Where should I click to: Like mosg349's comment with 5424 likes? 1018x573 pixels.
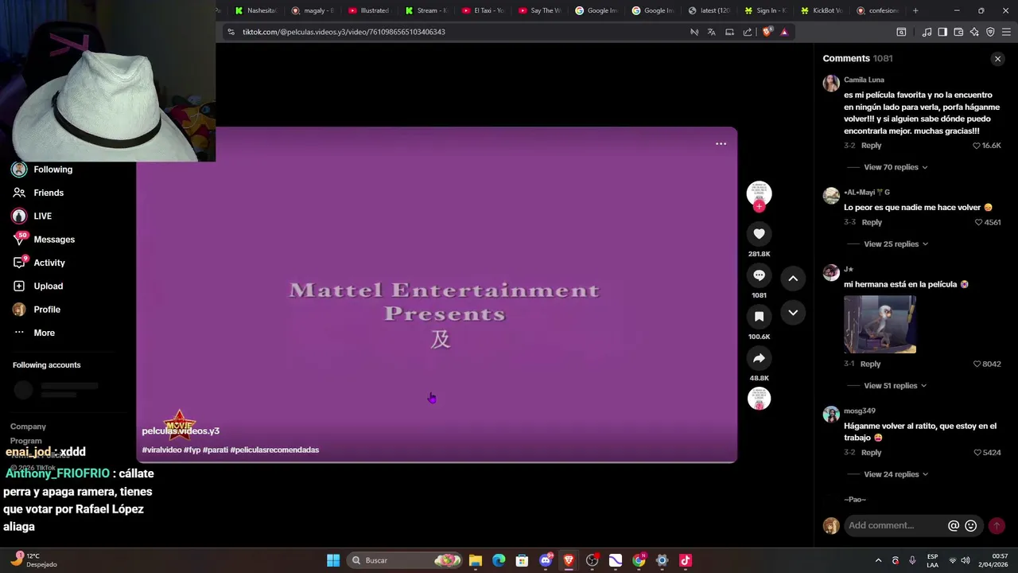tap(977, 453)
